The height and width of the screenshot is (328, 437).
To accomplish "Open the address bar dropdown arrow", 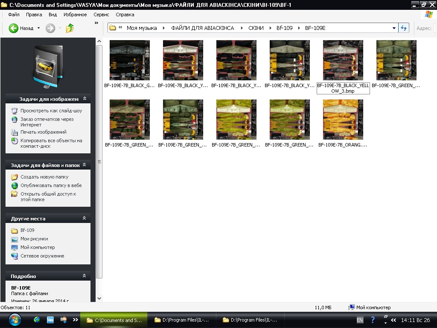I will 394,28.
